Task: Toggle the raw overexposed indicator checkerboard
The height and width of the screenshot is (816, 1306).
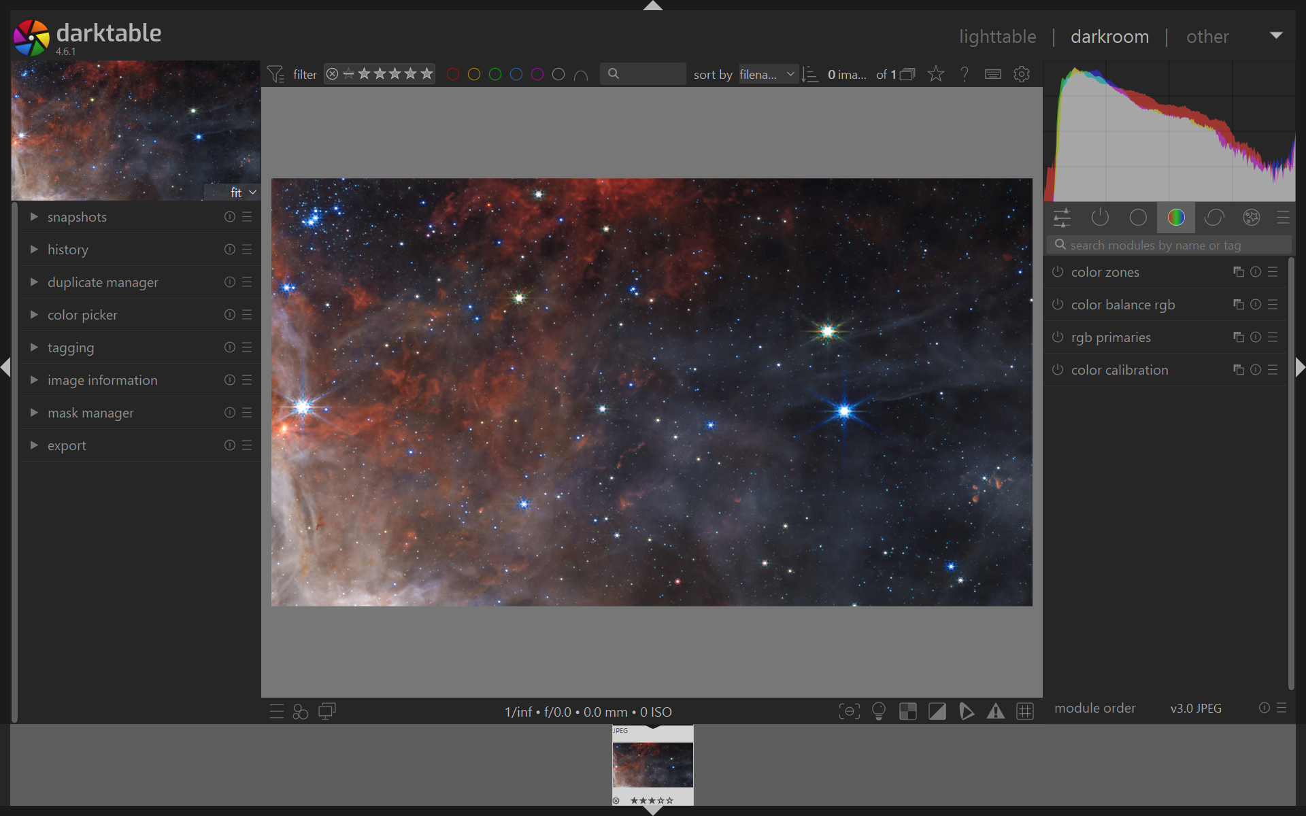Action: (907, 711)
